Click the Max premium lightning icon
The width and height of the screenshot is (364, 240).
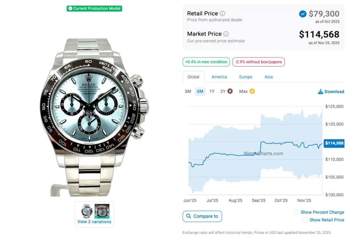(x=252, y=91)
